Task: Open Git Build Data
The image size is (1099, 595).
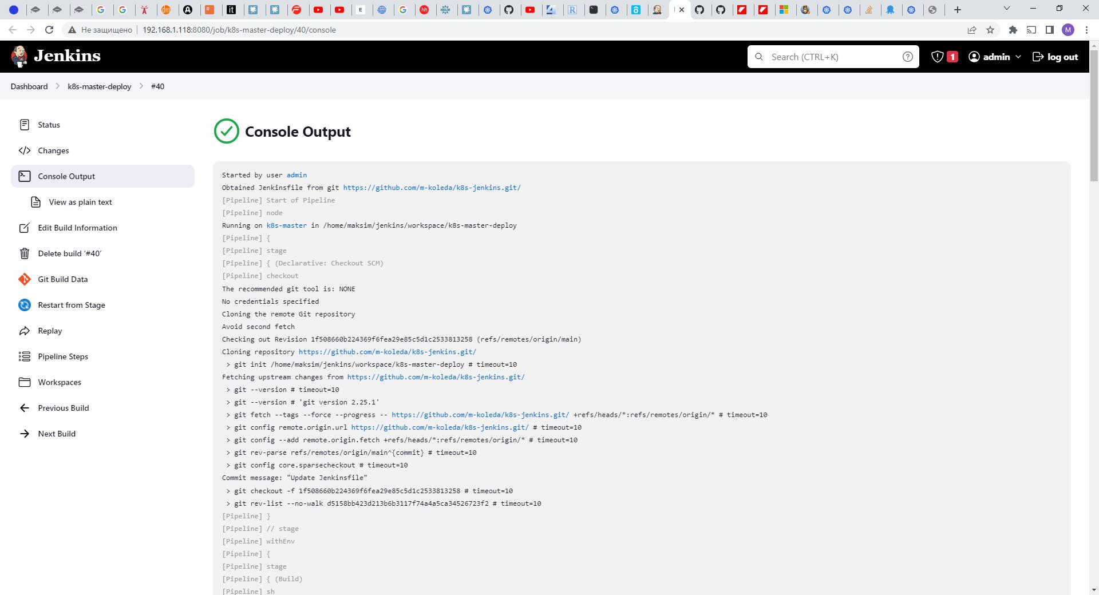Action: click(63, 279)
